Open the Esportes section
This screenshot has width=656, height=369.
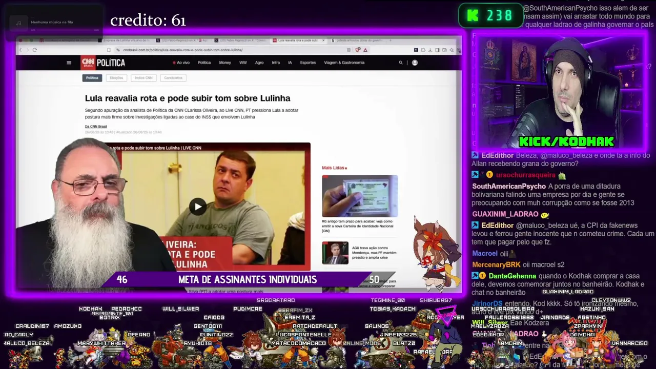pyautogui.click(x=308, y=63)
